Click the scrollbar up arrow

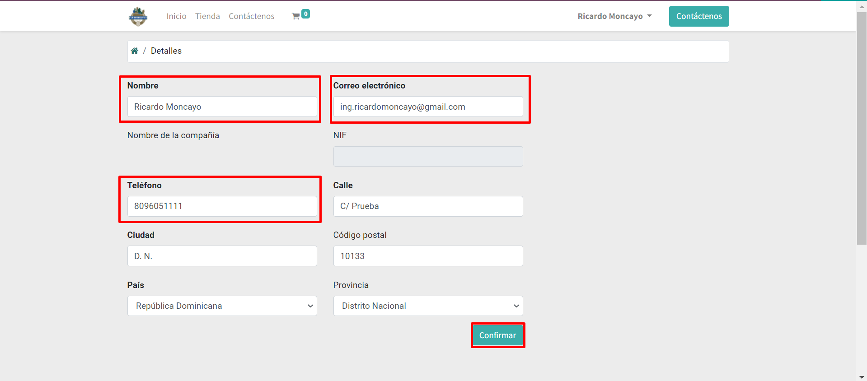coord(862,6)
